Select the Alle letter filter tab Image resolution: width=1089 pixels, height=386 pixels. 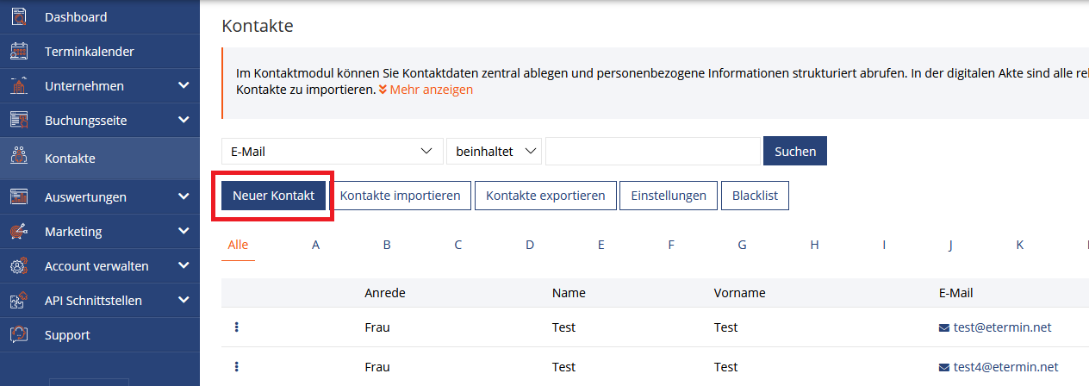(x=238, y=245)
